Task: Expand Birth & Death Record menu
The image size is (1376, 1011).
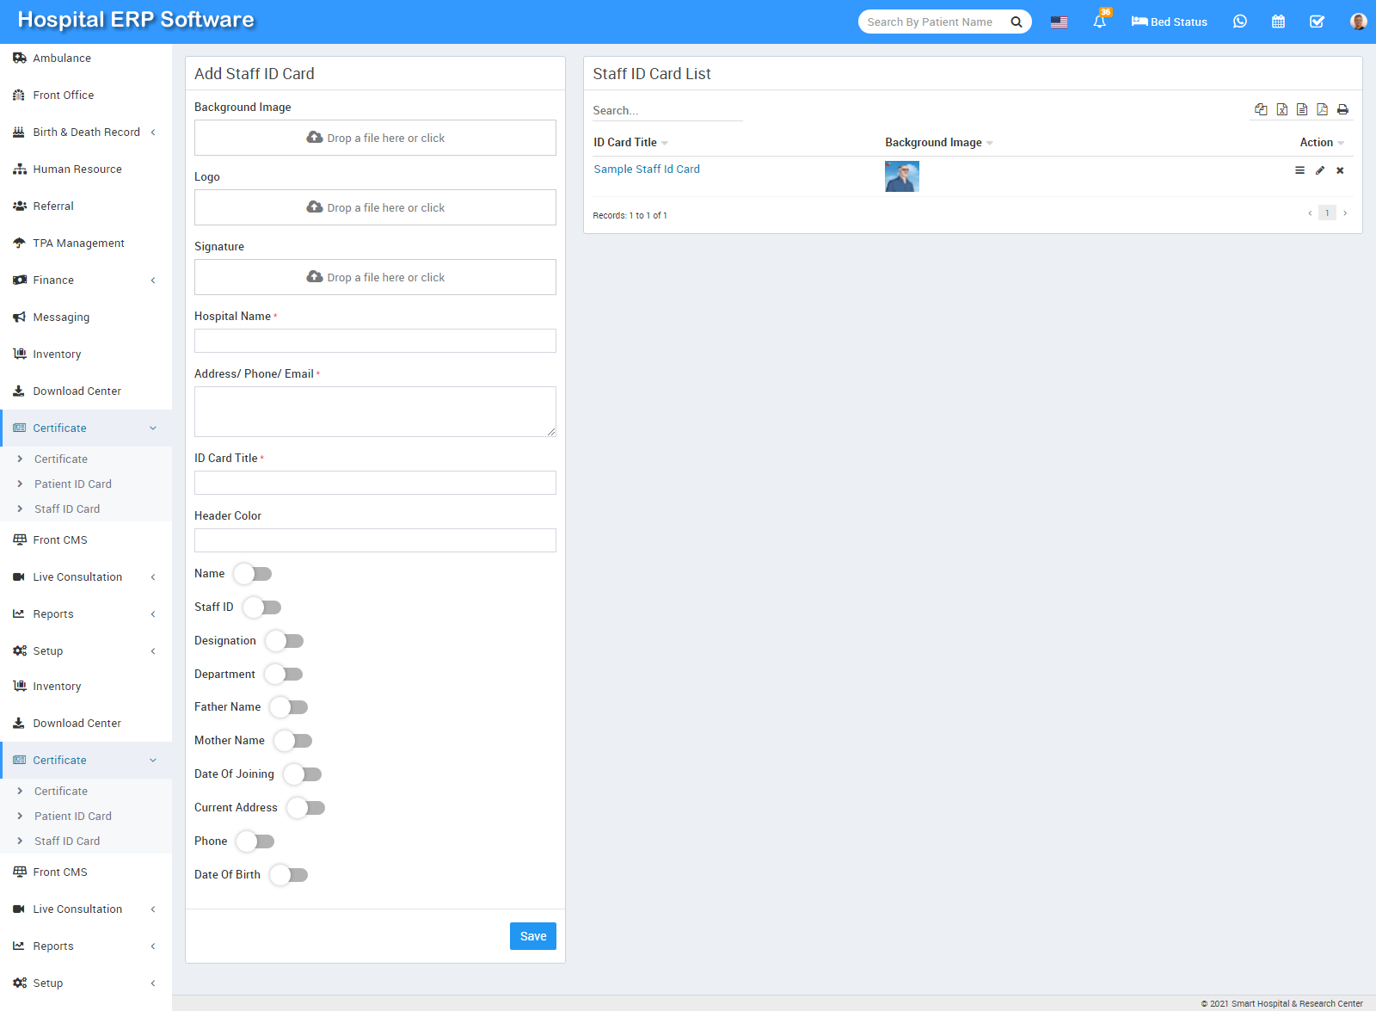Action: pos(86,133)
